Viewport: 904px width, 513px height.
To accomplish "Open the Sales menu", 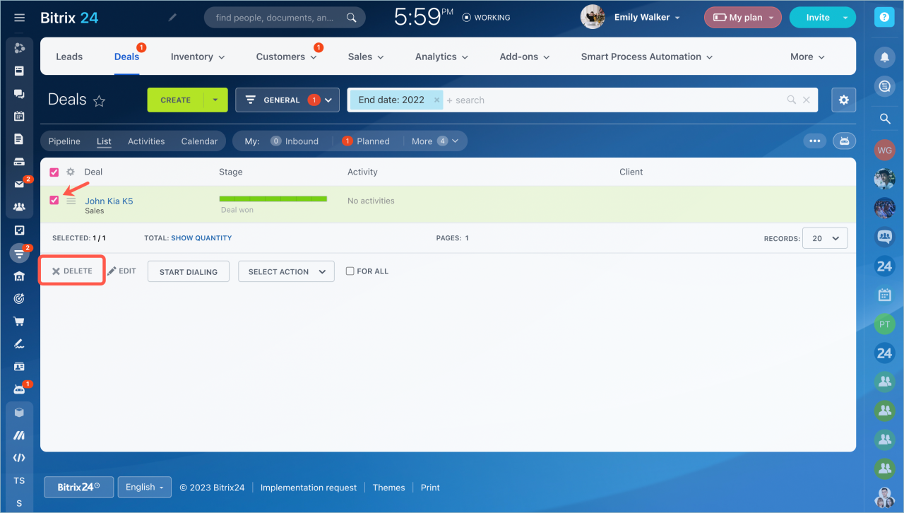I will point(366,57).
